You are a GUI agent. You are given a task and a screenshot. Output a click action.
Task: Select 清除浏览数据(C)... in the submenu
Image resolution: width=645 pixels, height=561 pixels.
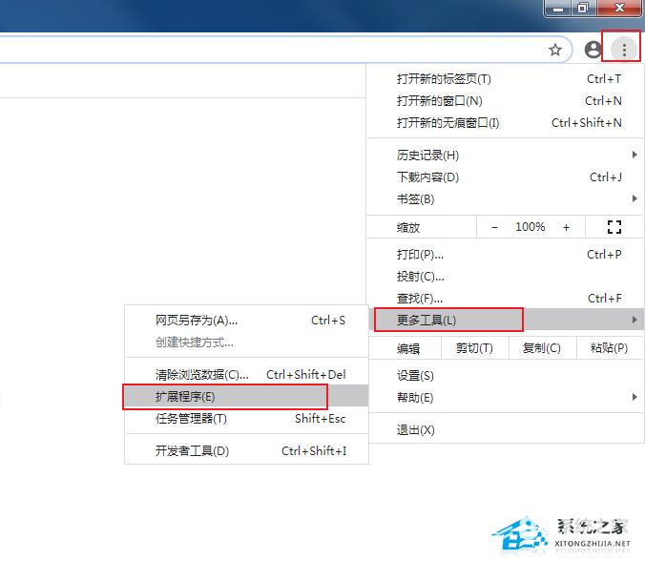click(x=246, y=374)
